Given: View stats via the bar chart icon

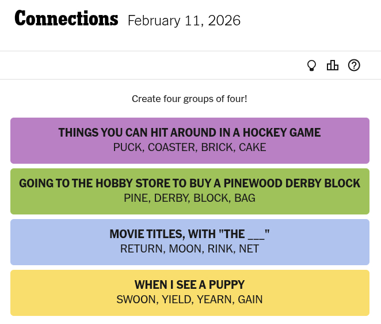Looking at the screenshot, I should point(333,65).
